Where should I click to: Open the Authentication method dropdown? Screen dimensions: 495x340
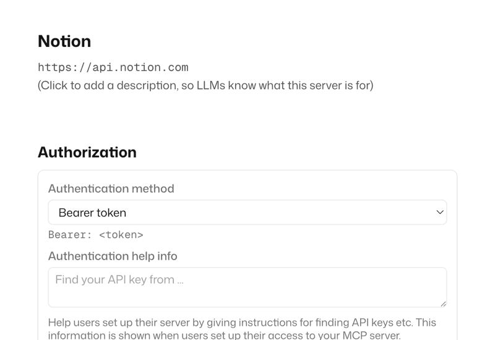point(247,213)
